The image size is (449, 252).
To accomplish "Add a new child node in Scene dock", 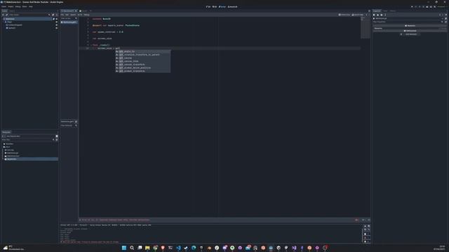I will [3, 15].
